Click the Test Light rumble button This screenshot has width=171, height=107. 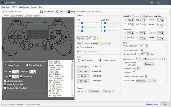[x=107, y=91]
